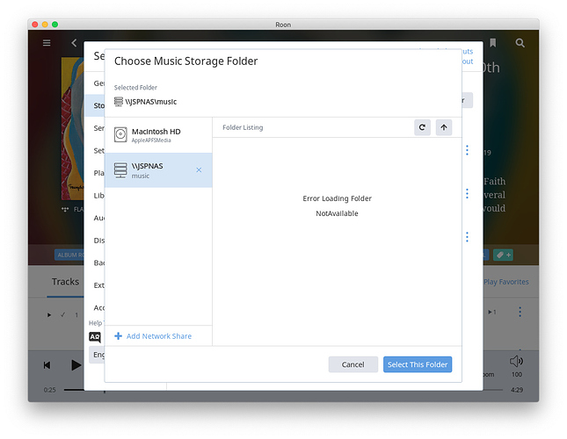Click the \\JSPNAS server icon
This screenshot has width=567, height=439.
point(120,170)
